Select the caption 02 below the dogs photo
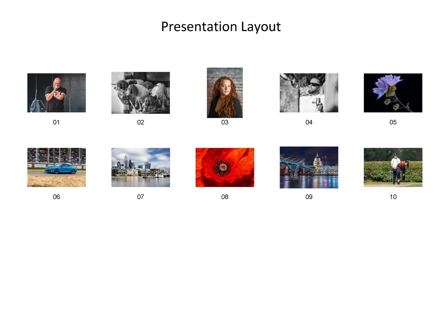The width and height of the screenshot is (445, 315). pos(141,122)
